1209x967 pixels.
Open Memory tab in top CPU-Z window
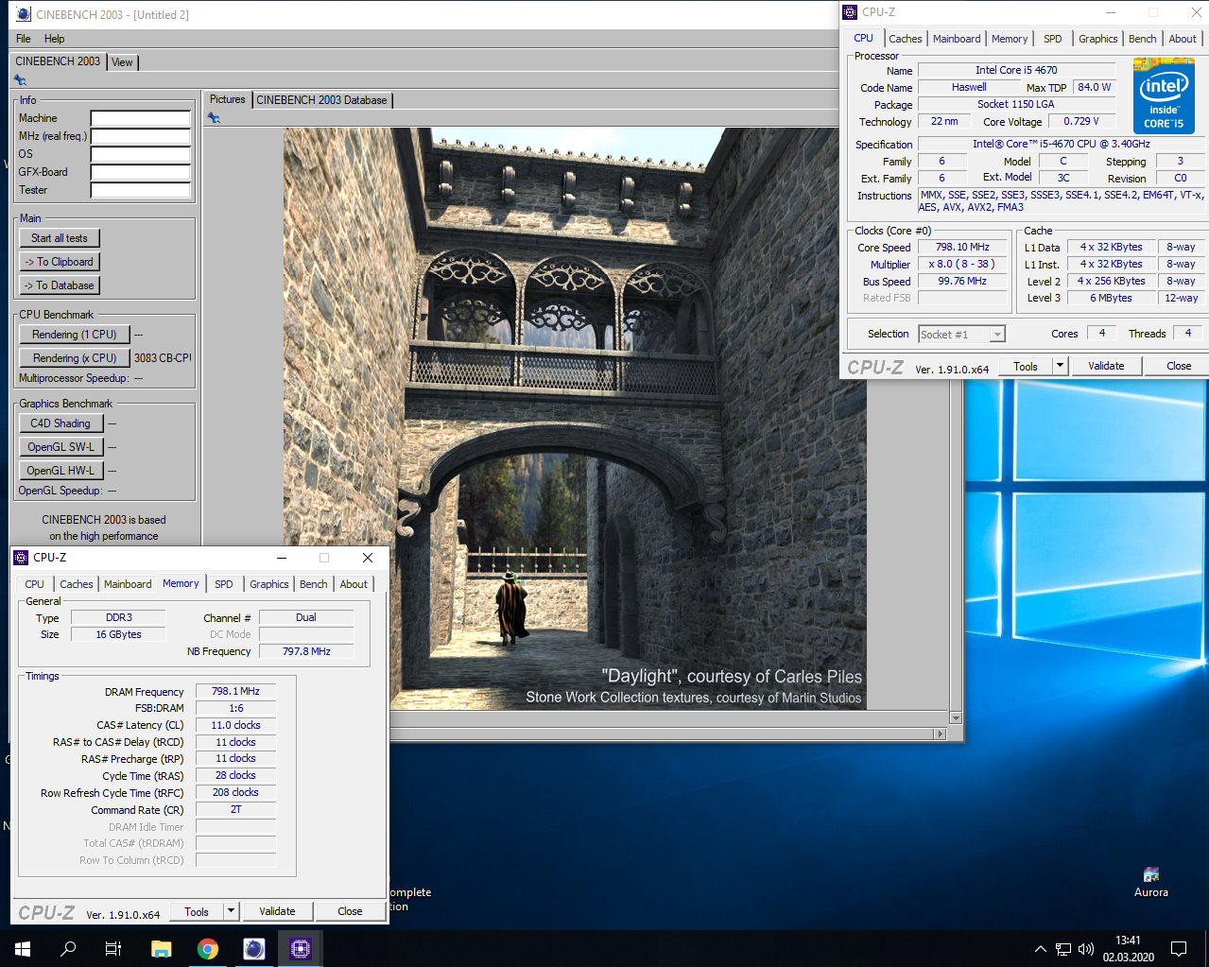tap(1010, 39)
